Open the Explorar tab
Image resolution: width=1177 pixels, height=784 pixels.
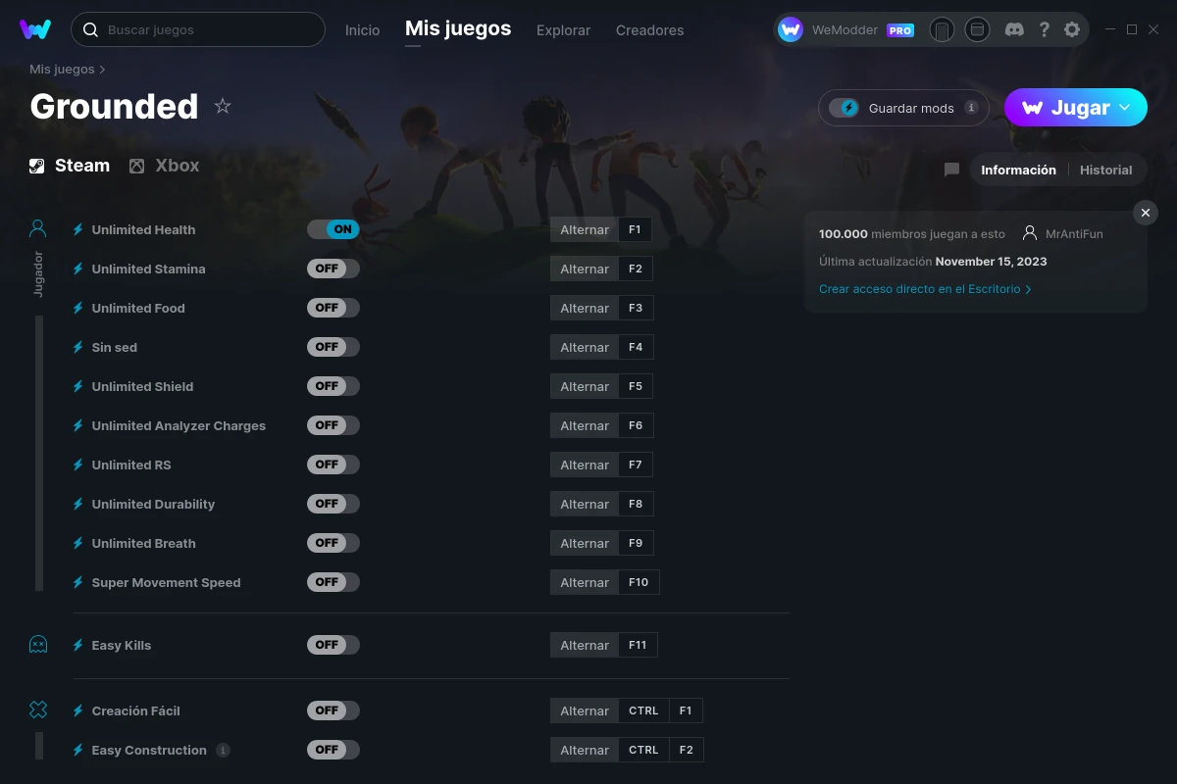pyautogui.click(x=563, y=30)
